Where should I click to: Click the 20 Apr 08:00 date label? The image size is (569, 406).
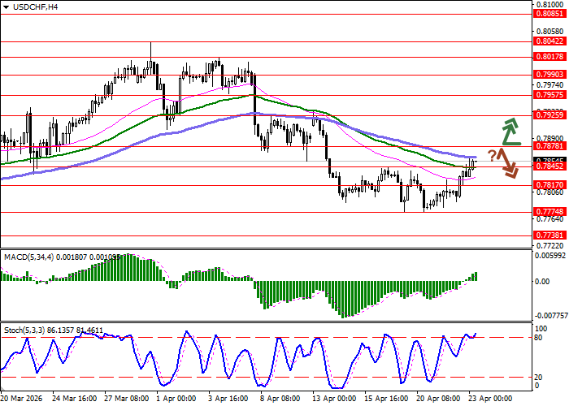(438, 399)
